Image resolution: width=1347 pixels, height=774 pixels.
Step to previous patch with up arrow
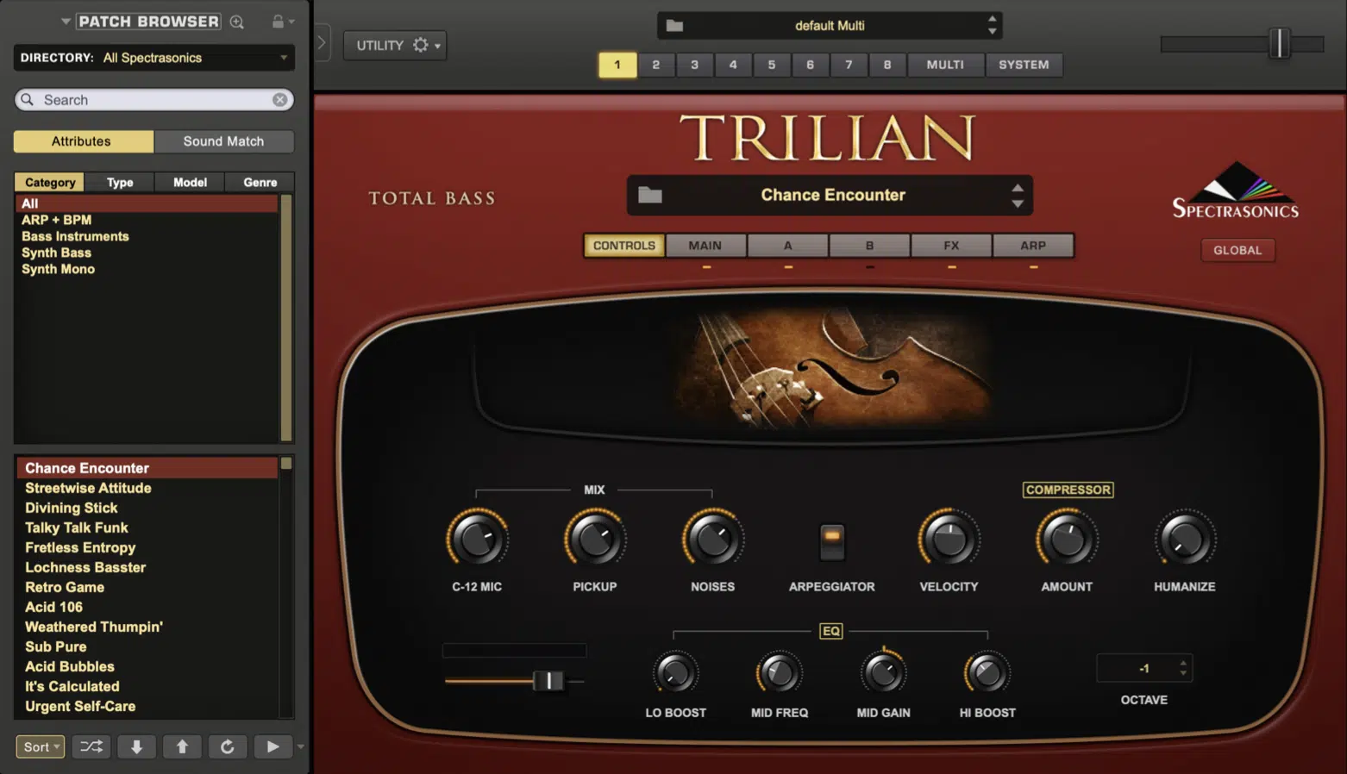point(182,746)
